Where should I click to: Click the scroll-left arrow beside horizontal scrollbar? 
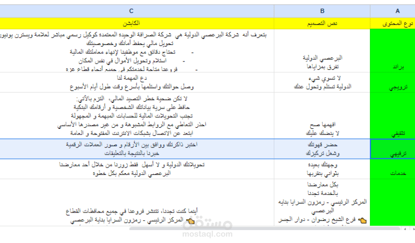pyautogui.click(x=405, y=229)
